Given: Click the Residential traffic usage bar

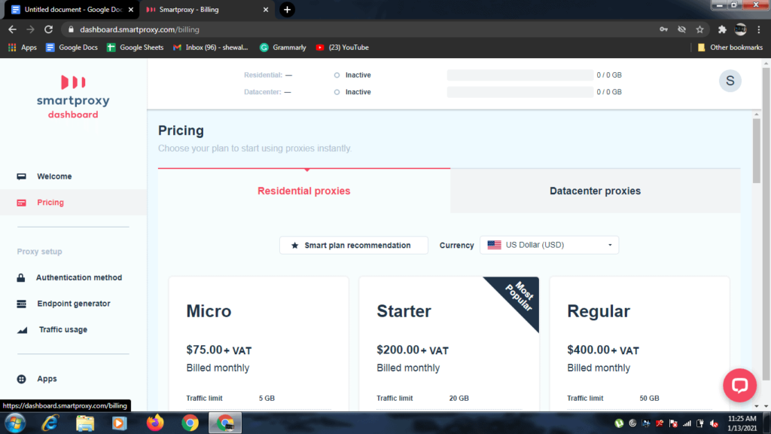Looking at the screenshot, I should [520, 75].
